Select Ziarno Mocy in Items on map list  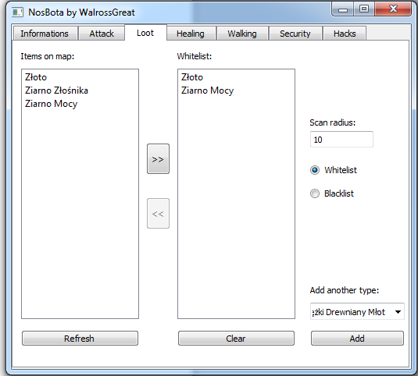pos(80,104)
